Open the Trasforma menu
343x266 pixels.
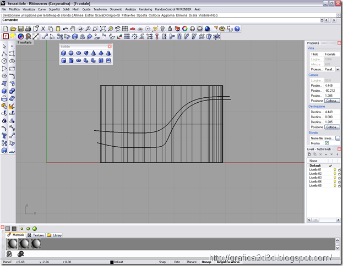[x=100, y=9]
